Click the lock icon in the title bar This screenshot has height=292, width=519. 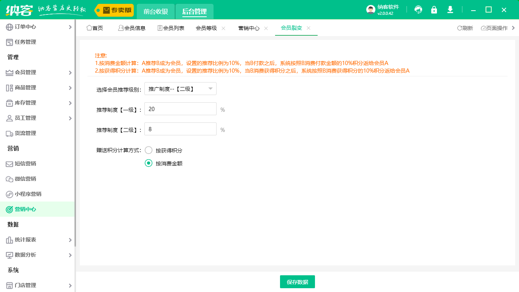[434, 10]
